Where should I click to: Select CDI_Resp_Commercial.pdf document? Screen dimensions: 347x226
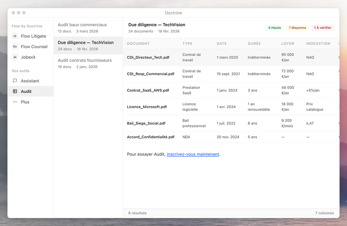coord(150,74)
